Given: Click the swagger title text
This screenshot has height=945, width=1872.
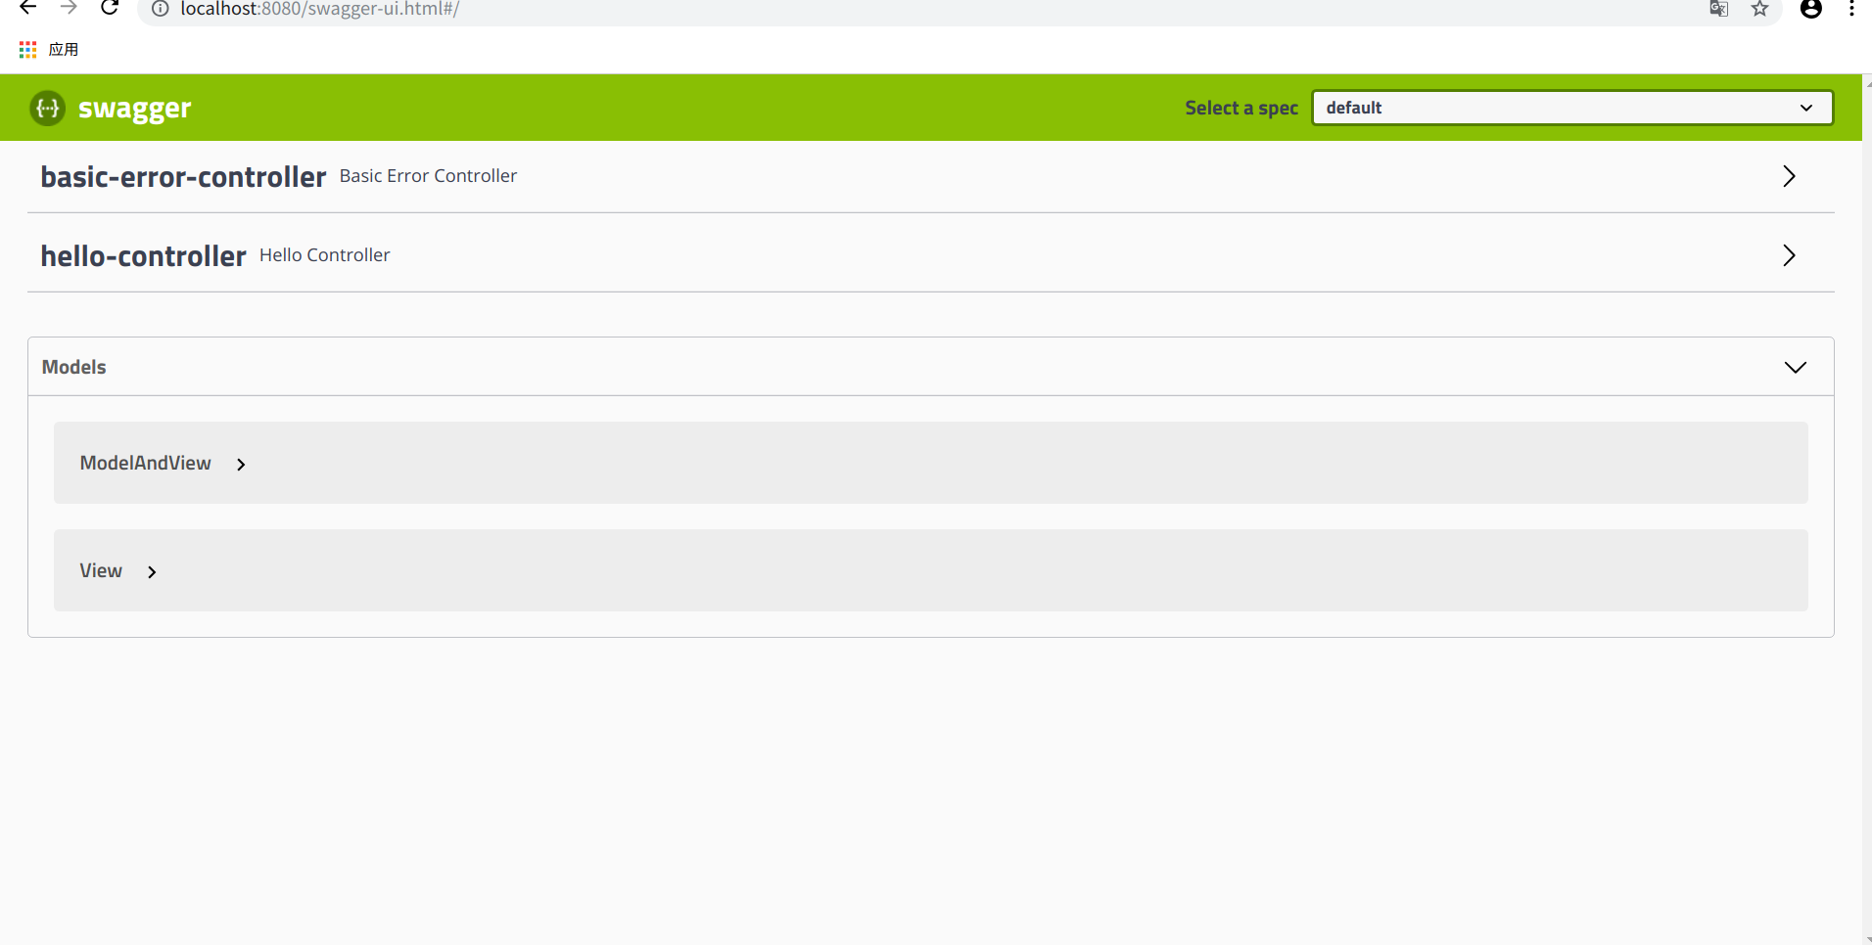Looking at the screenshot, I should [x=135, y=109].
